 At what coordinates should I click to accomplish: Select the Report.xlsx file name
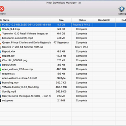[x=9, y=52]
